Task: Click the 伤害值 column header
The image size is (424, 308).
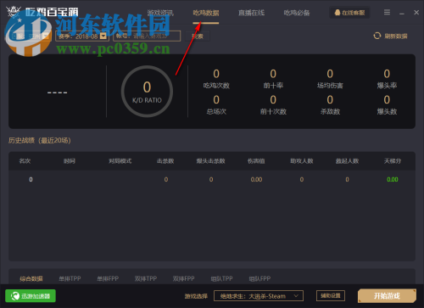Action: [x=256, y=161]
